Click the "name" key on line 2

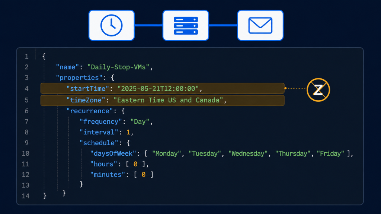[x=68, y=67]
